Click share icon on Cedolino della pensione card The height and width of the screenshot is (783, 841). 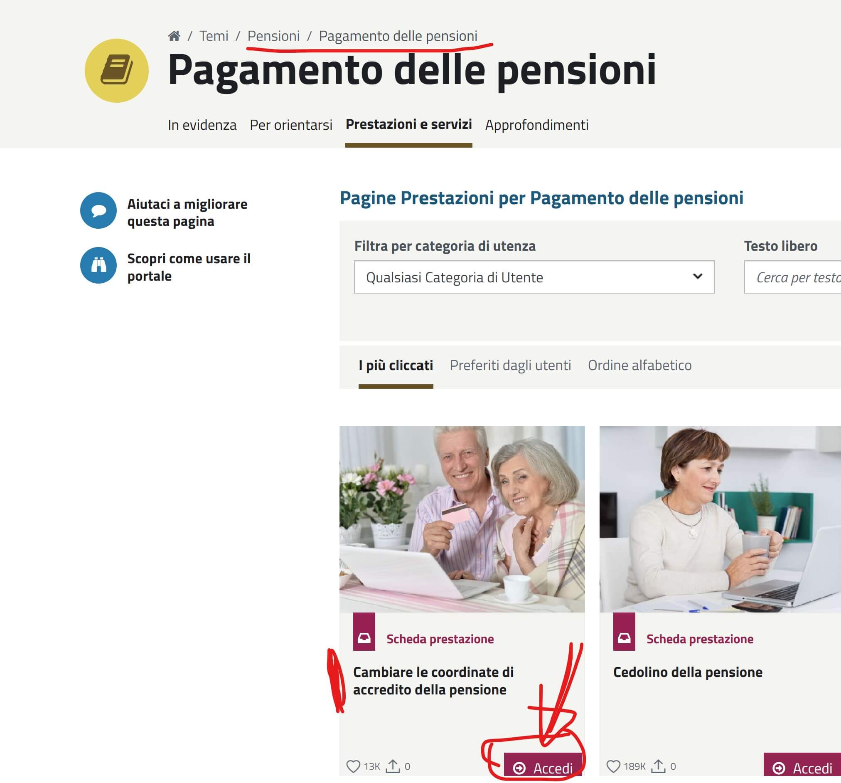click(x=658, y=766)
